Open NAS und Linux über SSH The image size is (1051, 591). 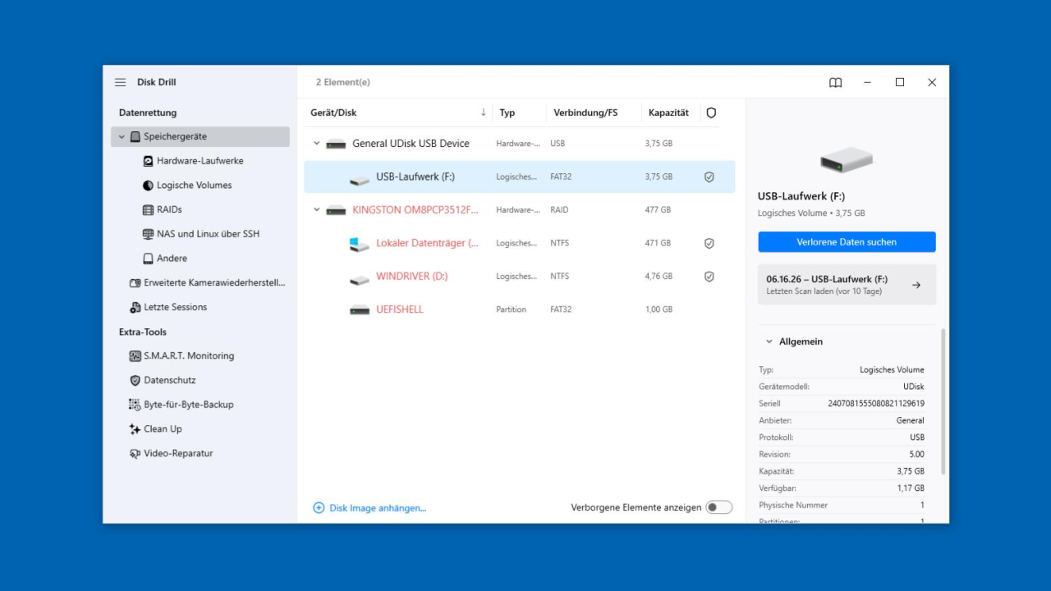coord(200,234)
